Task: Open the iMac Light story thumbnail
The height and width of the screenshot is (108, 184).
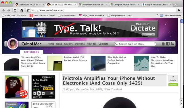Action: 98,63
